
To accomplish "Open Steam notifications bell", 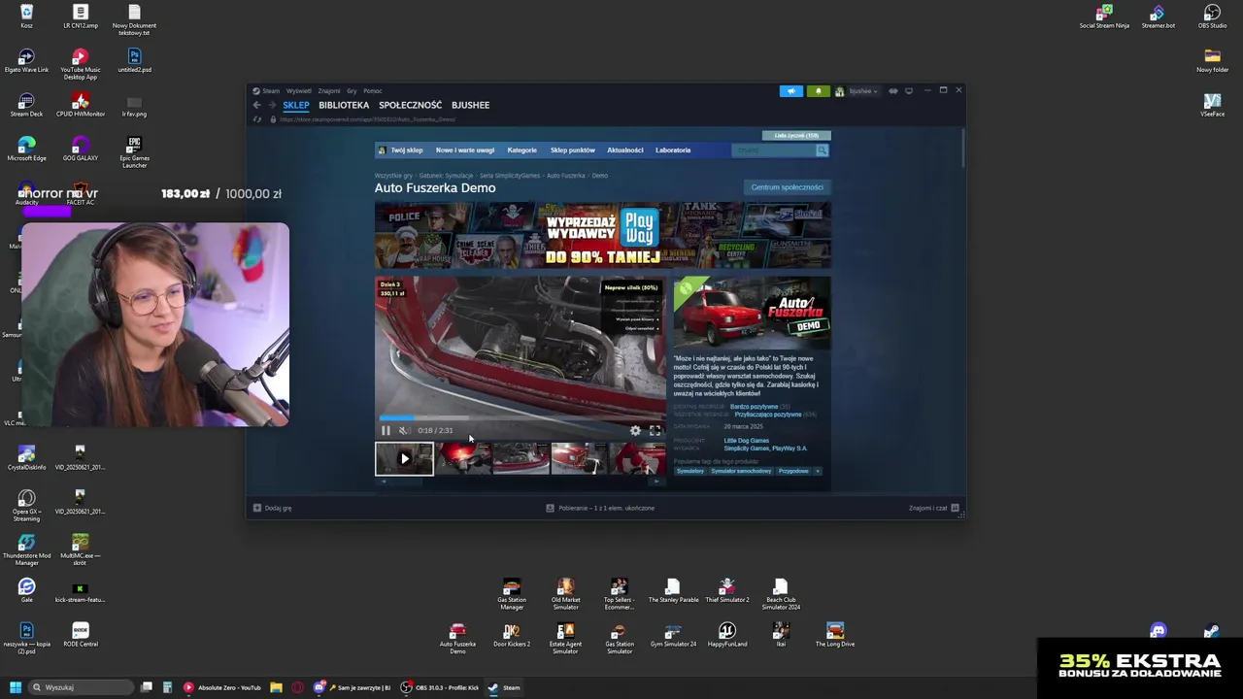I will point(818,91).
